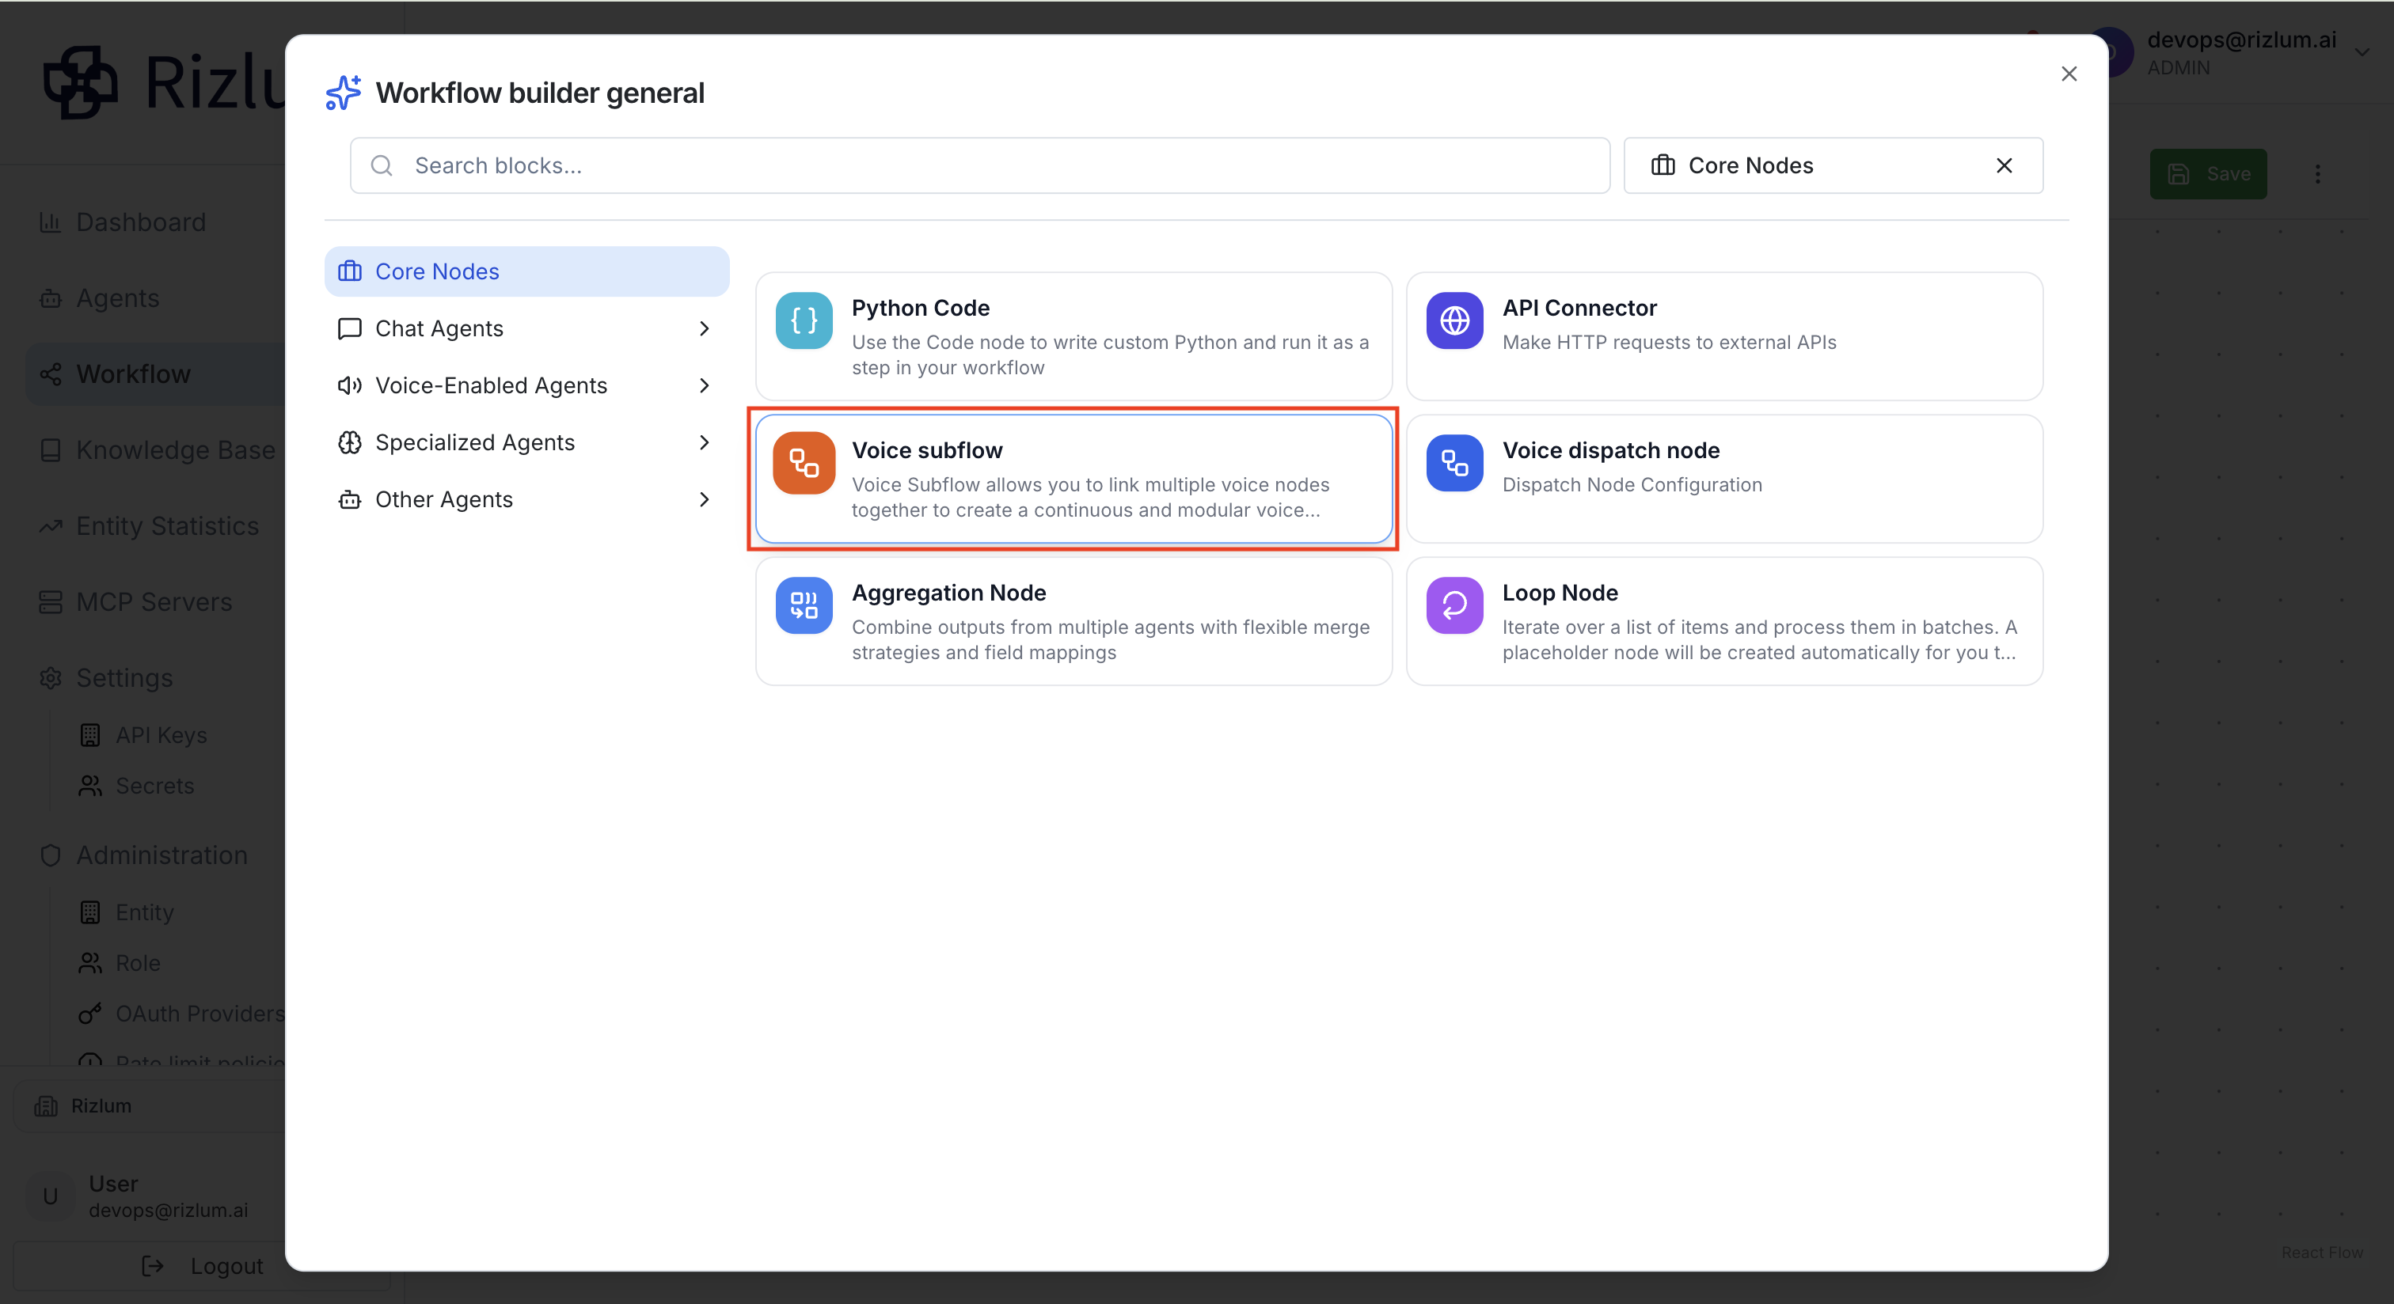Click the briefcase icon in Core Nodes filter
Viewport: 2394px width, 1304px height.
[1662, 165]
